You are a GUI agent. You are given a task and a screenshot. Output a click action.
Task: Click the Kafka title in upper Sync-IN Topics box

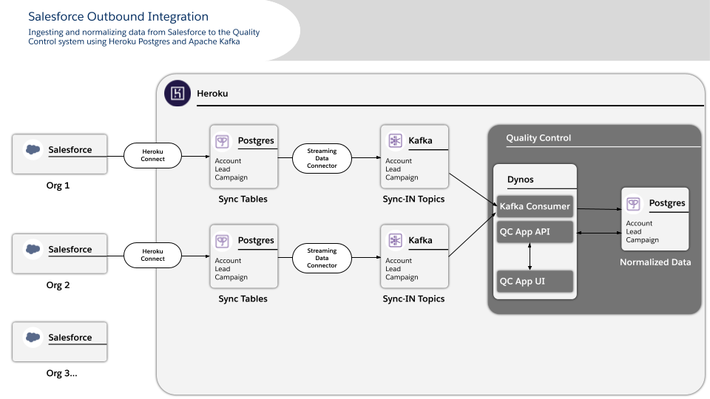pos(420,140)
